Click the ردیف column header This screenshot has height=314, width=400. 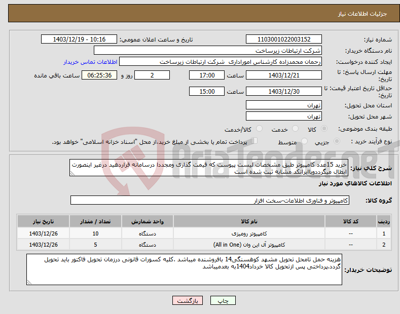[x=384, y=221]
